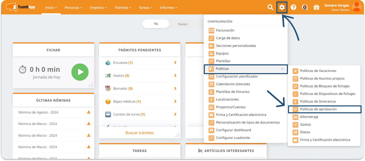Open settings via the gear icon

[x=282, y=7]
